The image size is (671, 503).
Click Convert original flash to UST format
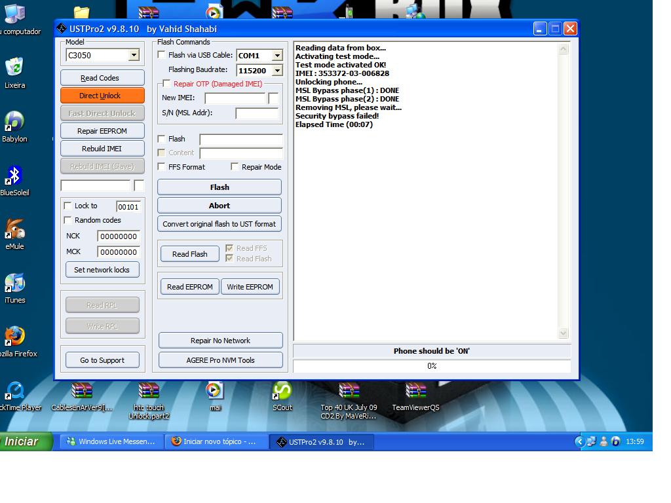click(x=220, y=224)
